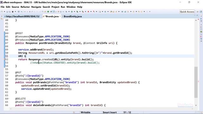Screen dimensions: 203x114
Task: Click 'updatedBrand.setBrandId(brandId);' on line 60
Action: [46, 85]
